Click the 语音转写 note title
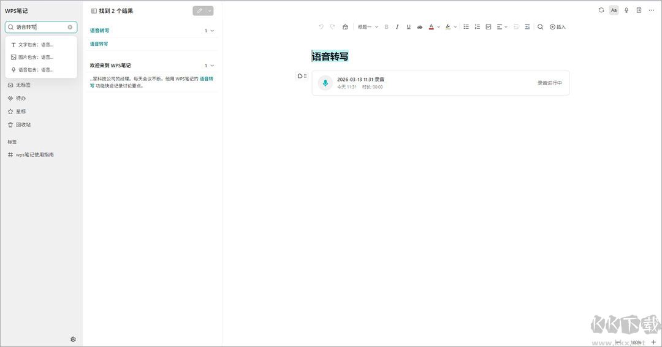The height and width of the screenshot is (347, 662). pyautogui.click(x=330, y=56)
